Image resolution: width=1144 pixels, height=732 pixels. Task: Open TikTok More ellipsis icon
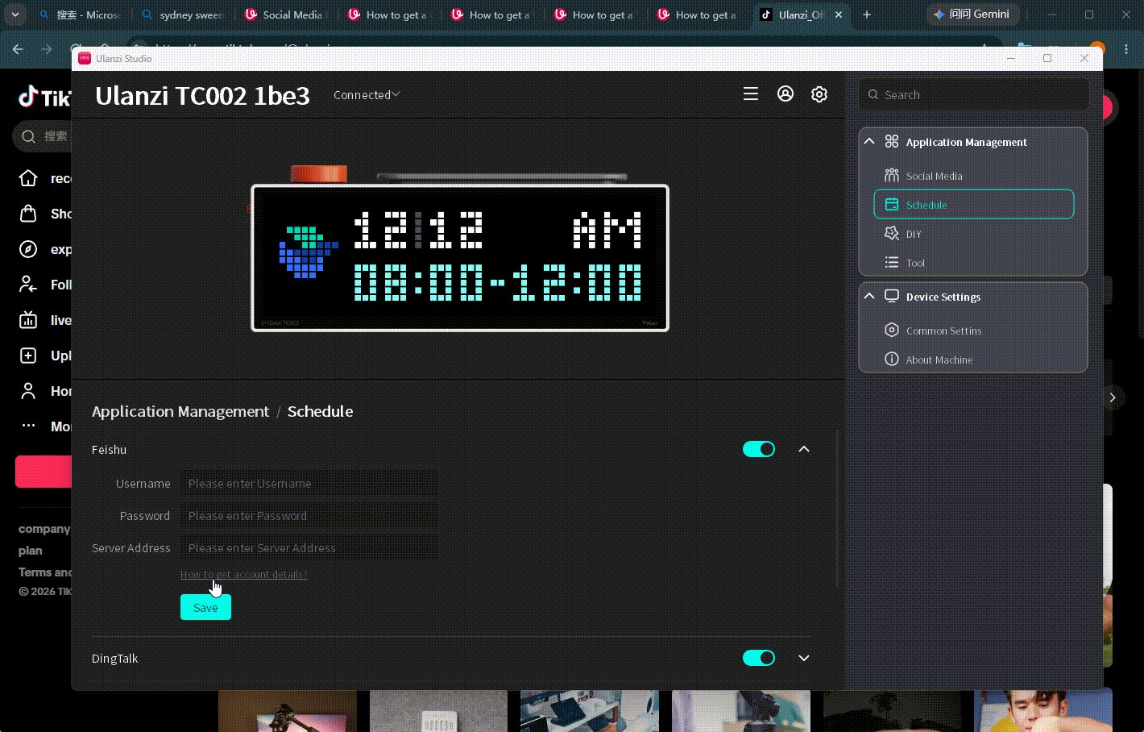28,426
